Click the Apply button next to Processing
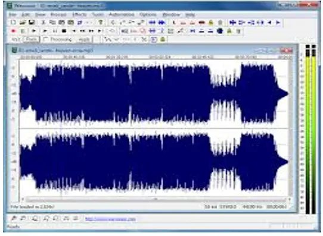This screenshot has height=236, width=323. (84, 39)
